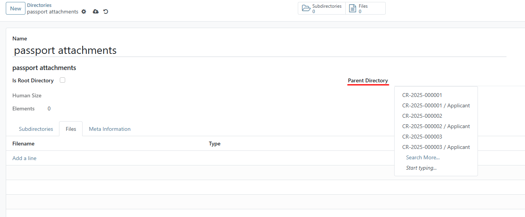Select CR-2025-000001 / Applicant option
The height and width of the screenshot is (217, 525).
pyautogui.click(x=436, y=105)
